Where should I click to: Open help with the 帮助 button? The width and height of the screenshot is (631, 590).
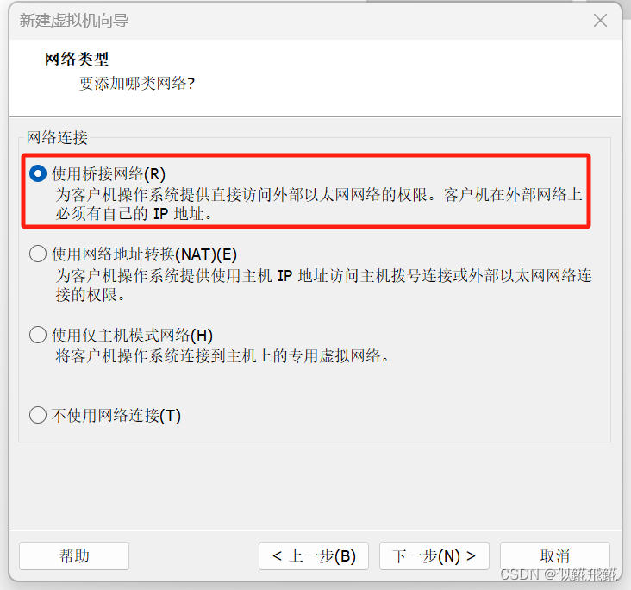point(74,555)
